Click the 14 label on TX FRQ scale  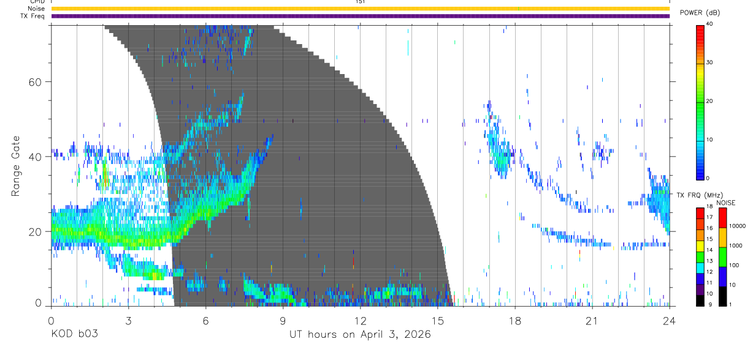709,250
